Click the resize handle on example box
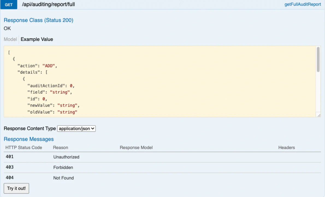This screenshot has width=325, height=197. point(318,115)
